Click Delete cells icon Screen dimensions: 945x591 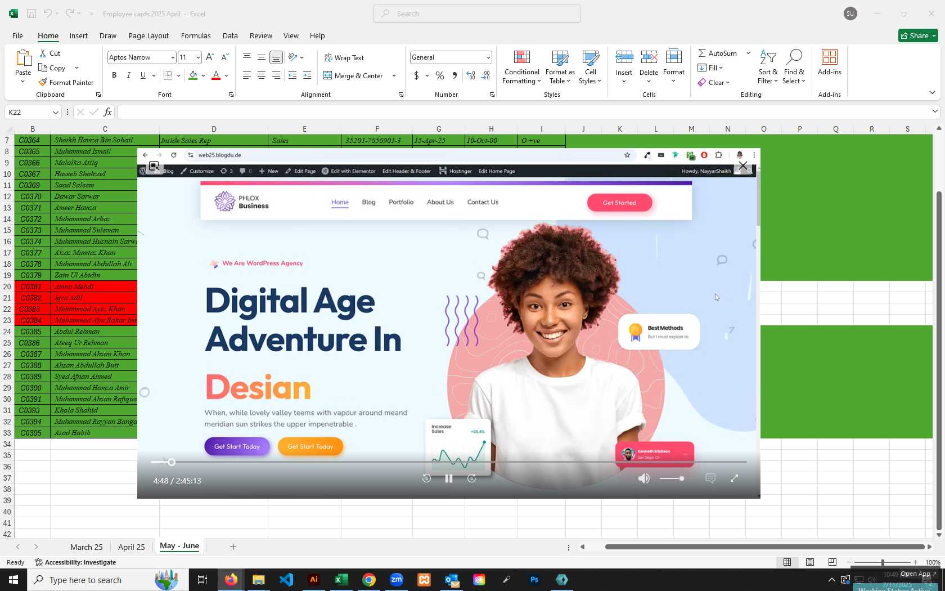pyautogui.click(x=649, y=57)
